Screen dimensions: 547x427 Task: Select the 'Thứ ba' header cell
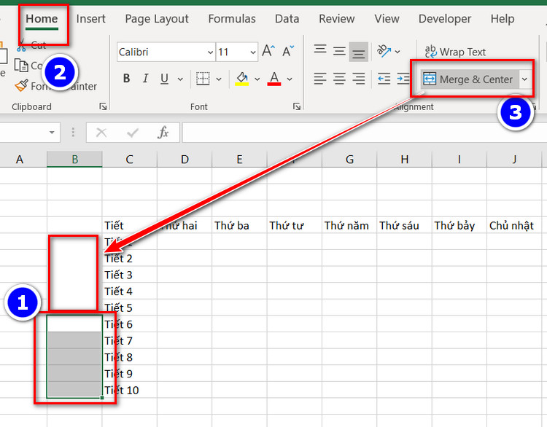[239, 225]
